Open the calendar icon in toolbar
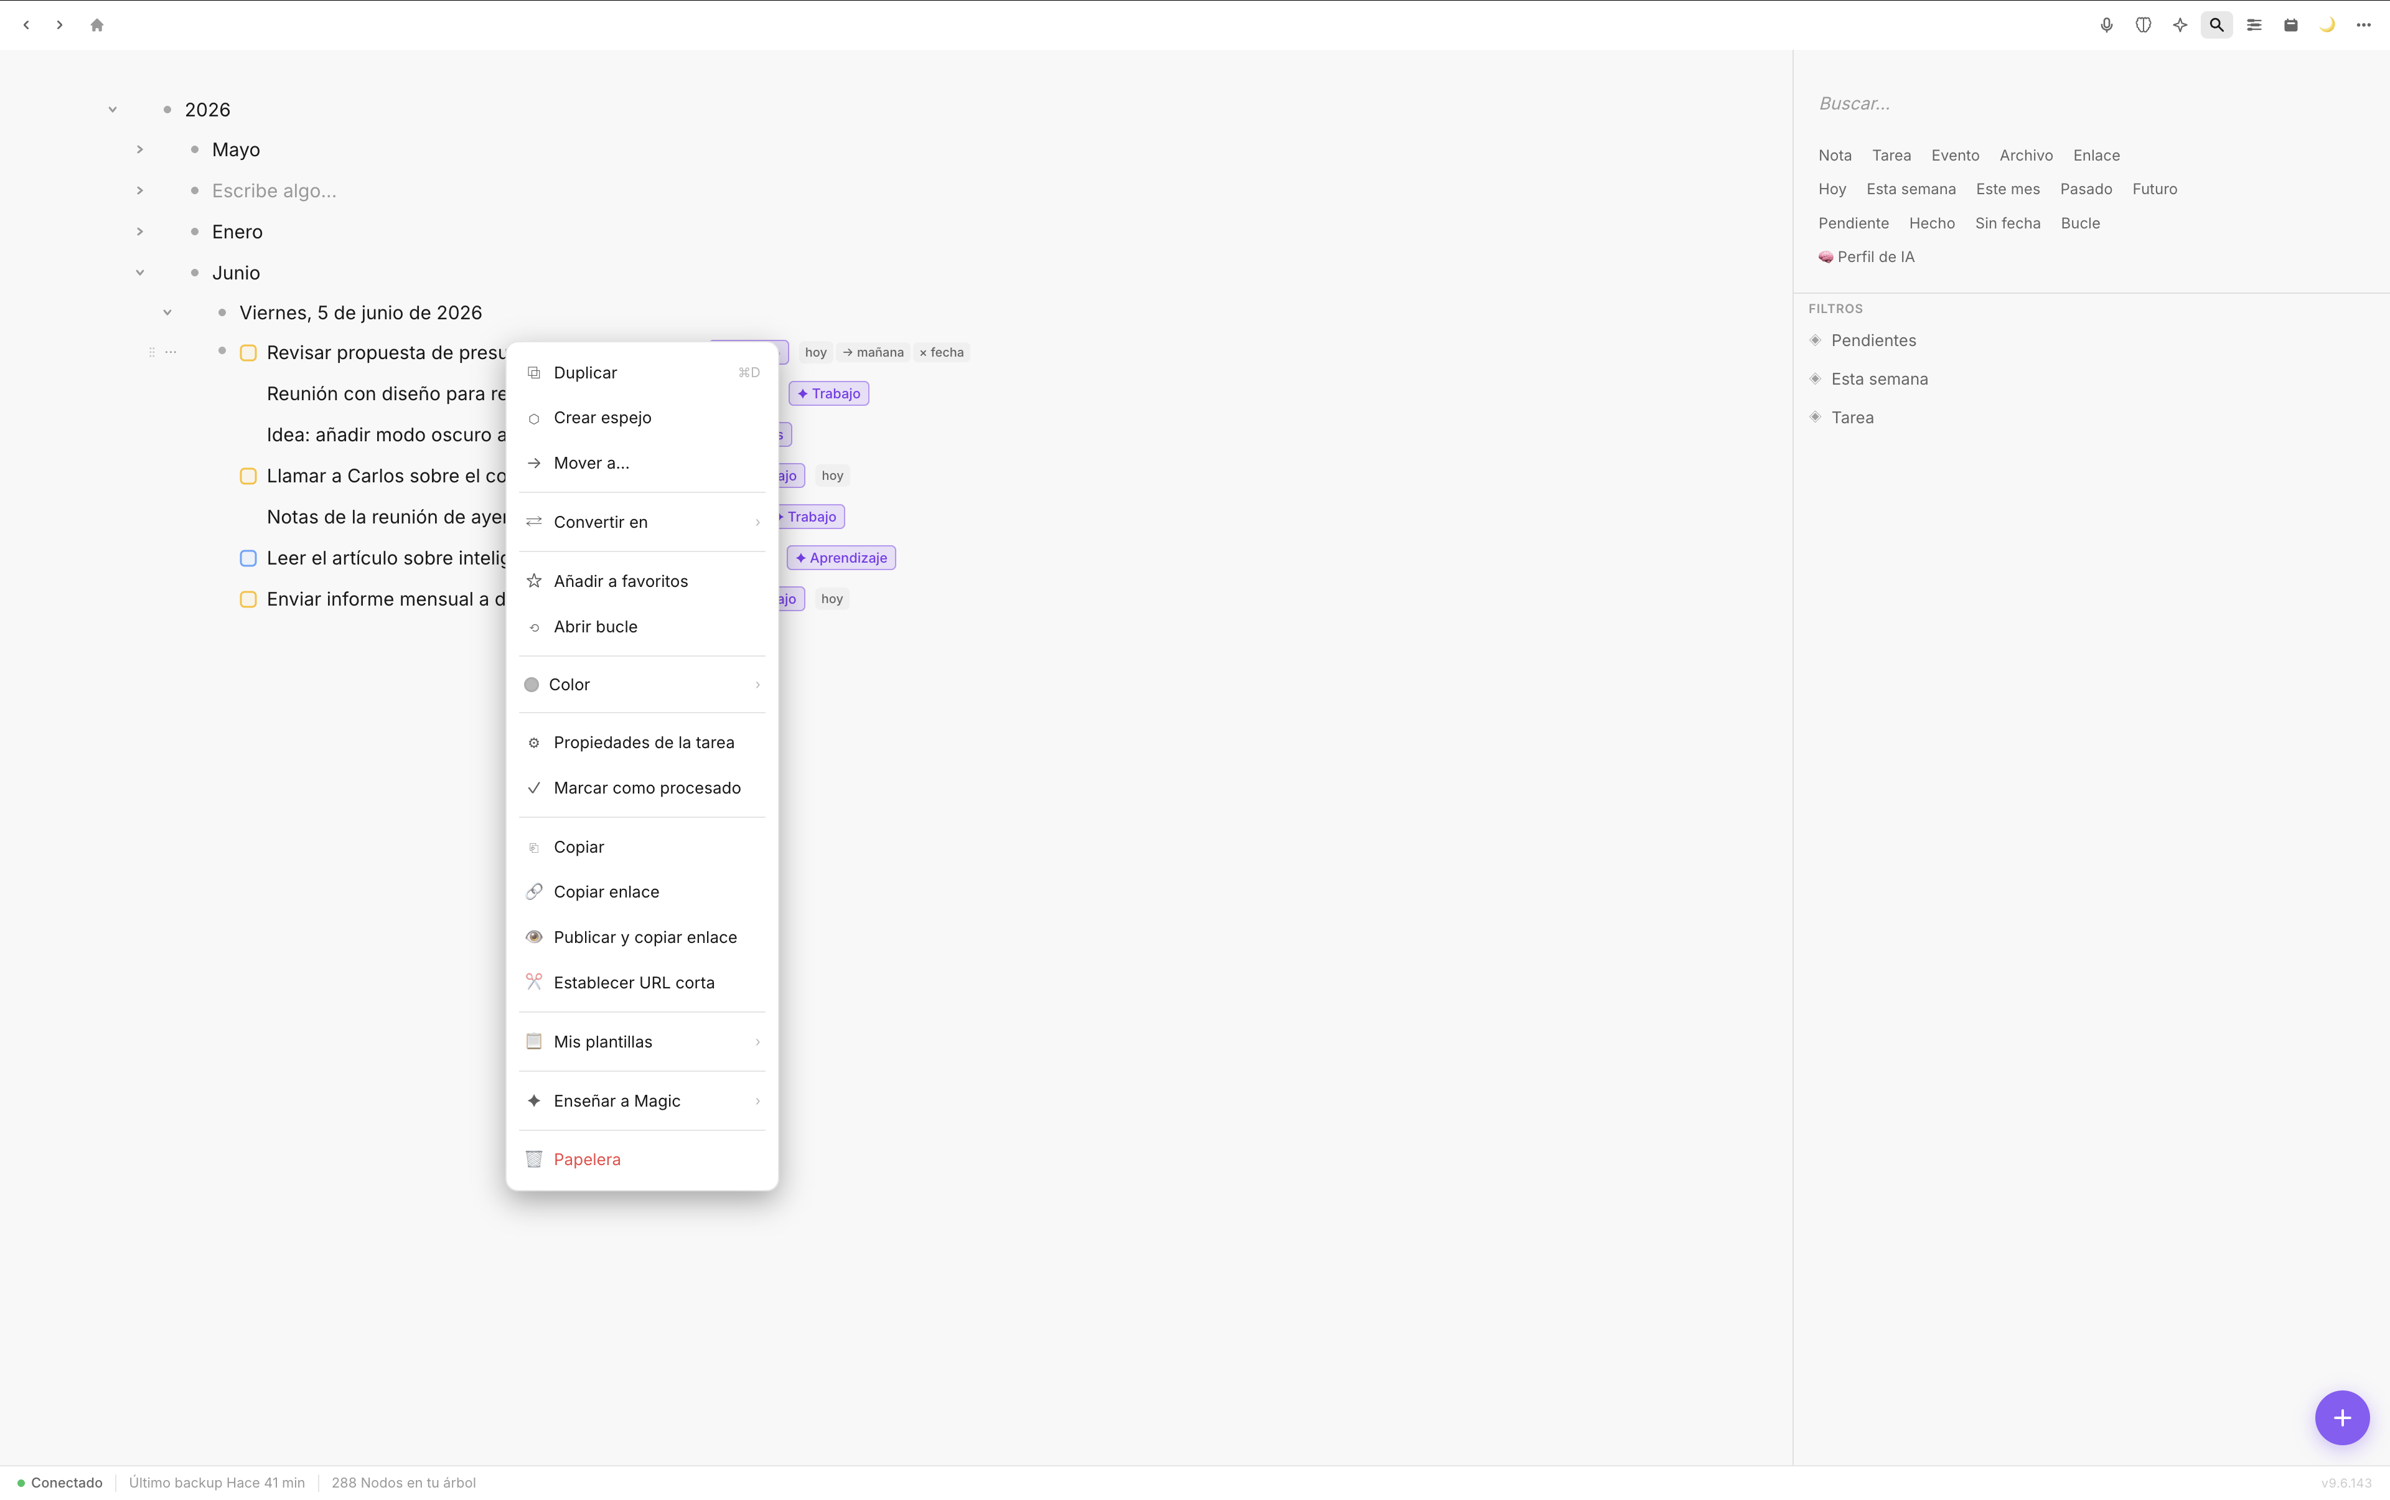This screenshot has width=2390, height=1500. click(x=2291, y=25)
